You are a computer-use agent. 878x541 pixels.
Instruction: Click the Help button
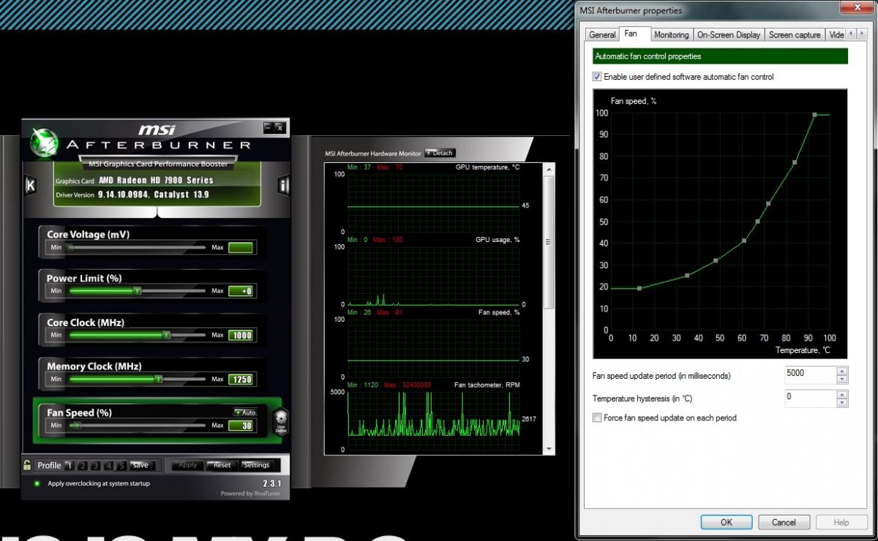[x=841, y=522]
